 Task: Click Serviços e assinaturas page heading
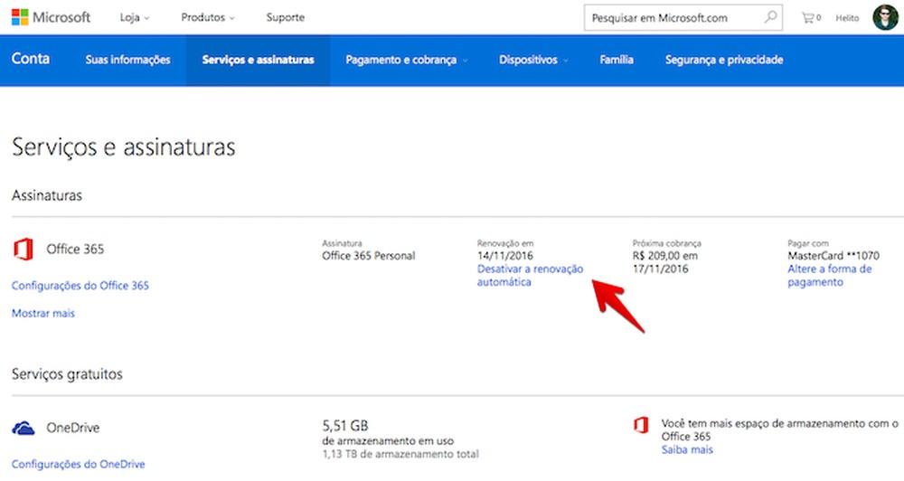(123, 147)
